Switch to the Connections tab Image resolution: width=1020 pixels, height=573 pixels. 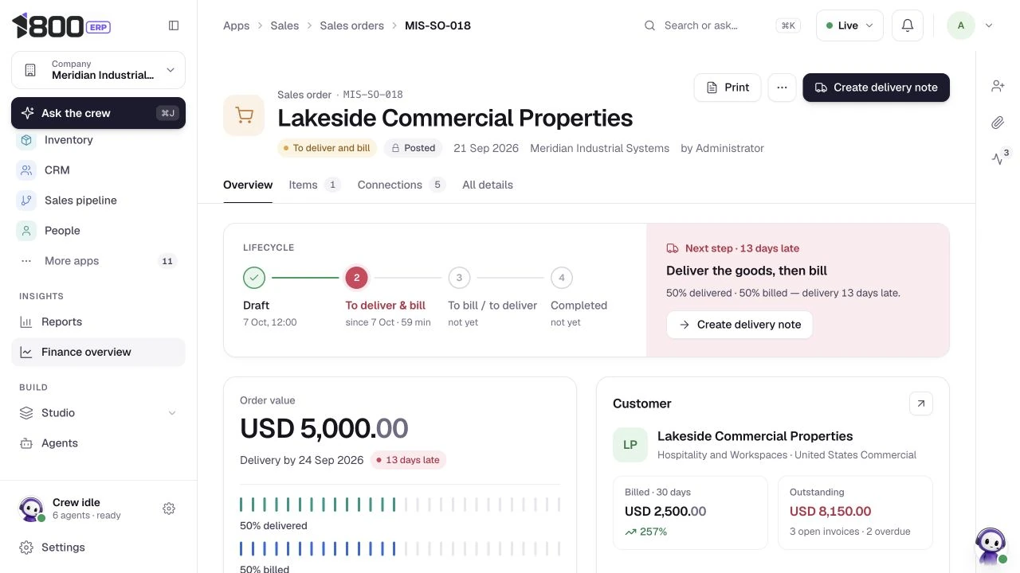401,185
